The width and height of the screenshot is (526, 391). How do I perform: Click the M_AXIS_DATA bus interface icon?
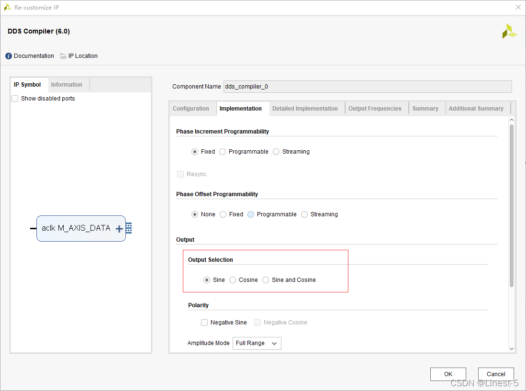click(129, 228)
